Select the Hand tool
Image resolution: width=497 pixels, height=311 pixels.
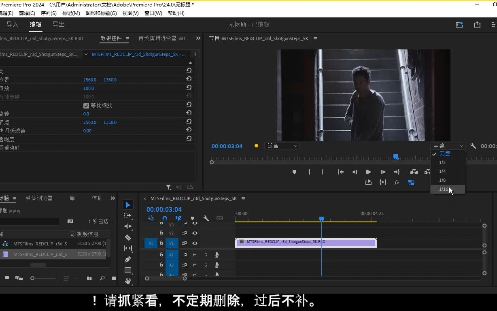[x=128, y=281]
